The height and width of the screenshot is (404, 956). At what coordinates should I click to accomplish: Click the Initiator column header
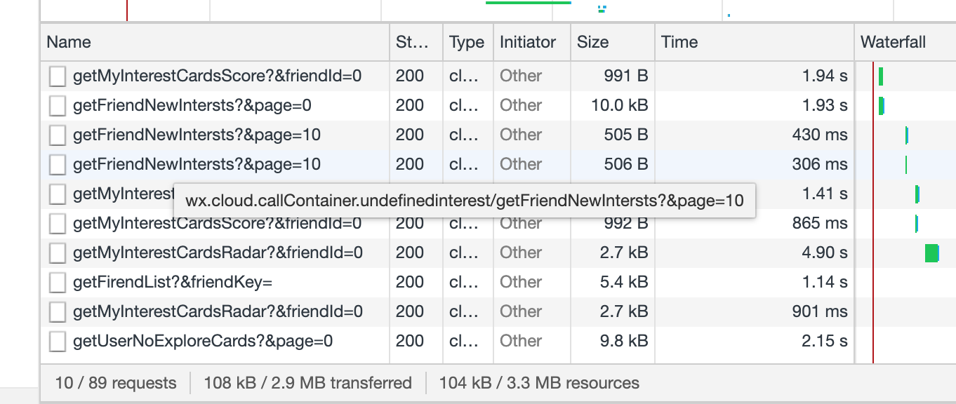coord(527,42)
